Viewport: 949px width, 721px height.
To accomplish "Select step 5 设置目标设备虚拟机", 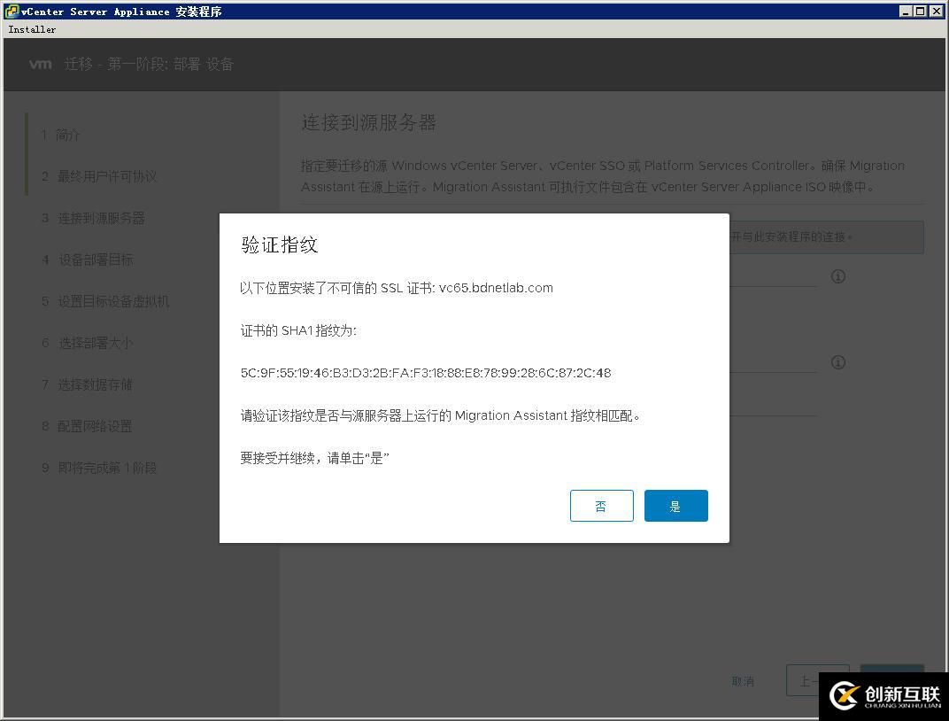I will 105,301.
